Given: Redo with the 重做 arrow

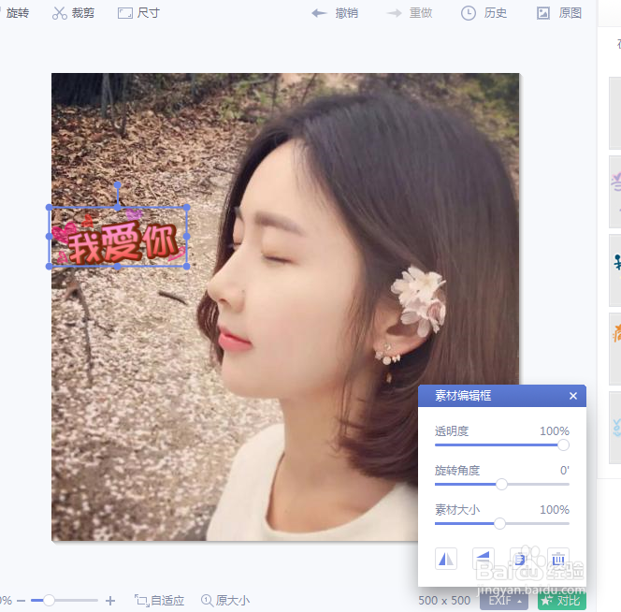Looking at the screenshot, I should click(410, 13).
